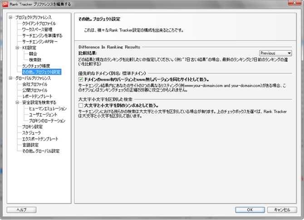
Task: Select the KEI設定 tree item
Action: tap(29, 48)
